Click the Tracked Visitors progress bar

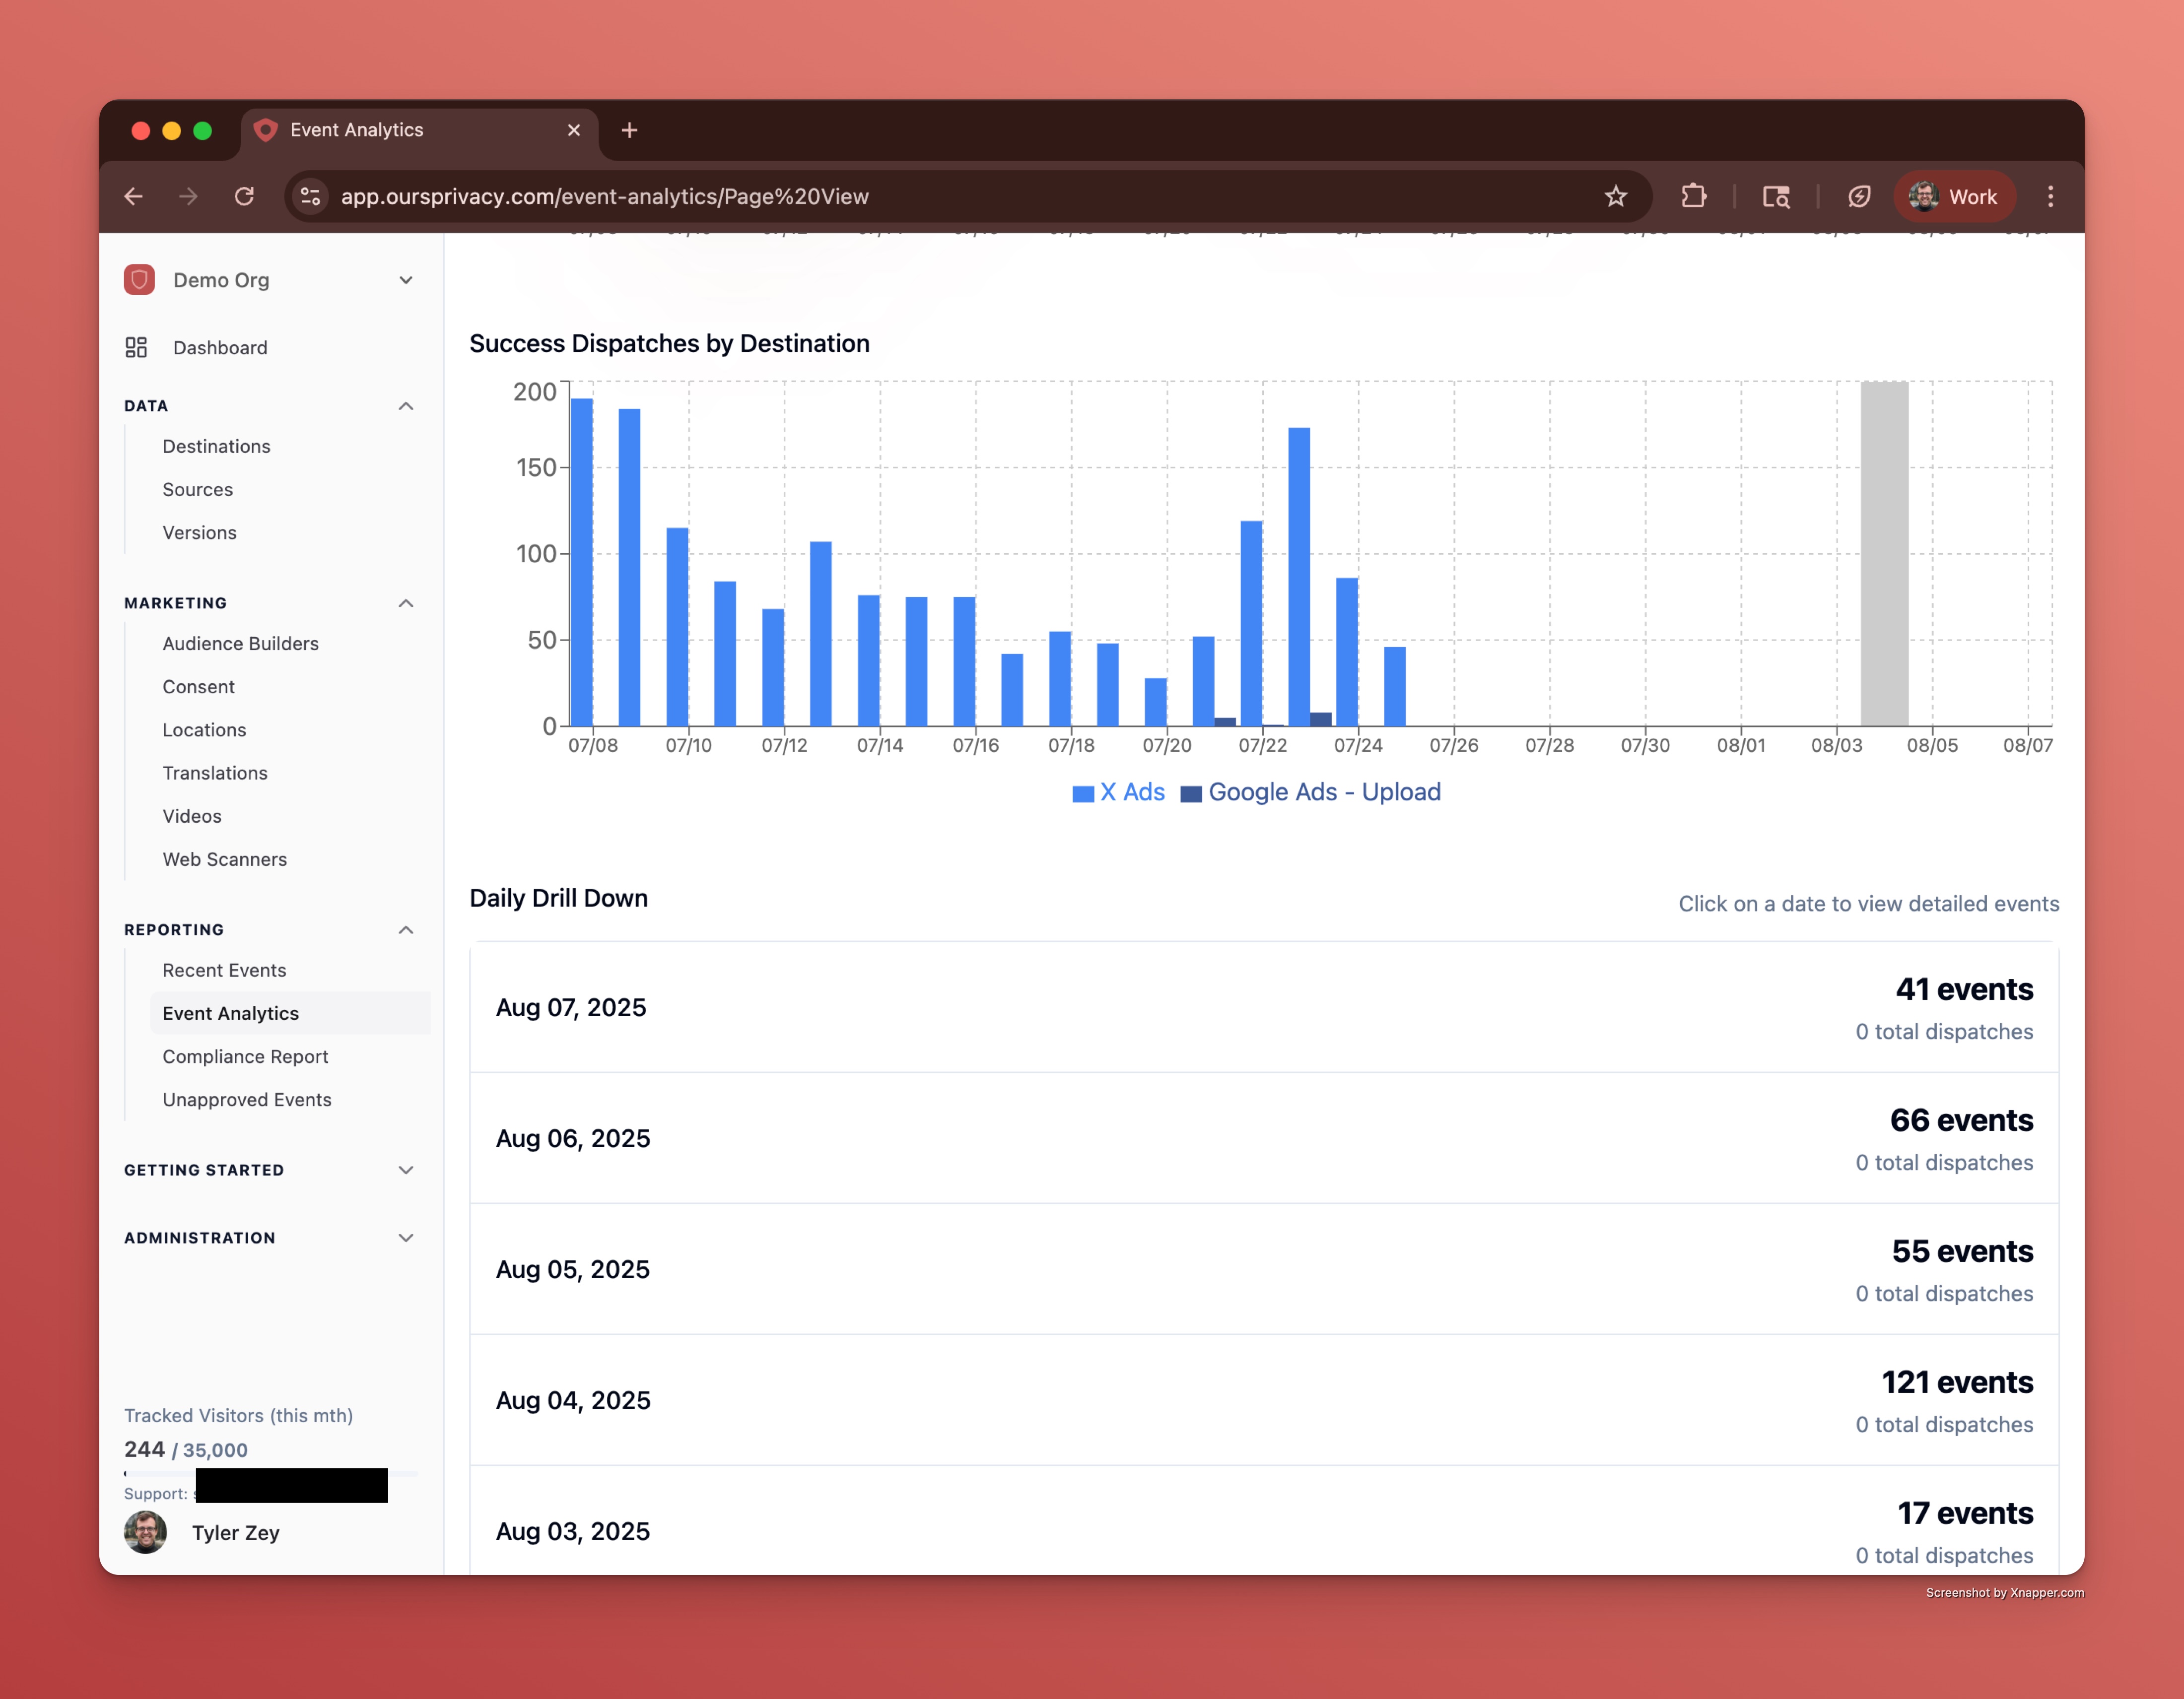(271, 1473)
